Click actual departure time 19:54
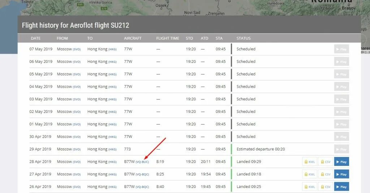The width and height of the screenshot is (370, 193). [206, 174]
